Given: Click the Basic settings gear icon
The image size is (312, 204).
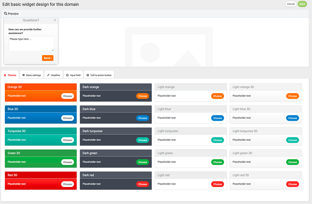Looking at the screenshot, I should [24, 75].
